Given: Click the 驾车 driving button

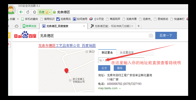Looking at the screenshot, I should 120,68.
